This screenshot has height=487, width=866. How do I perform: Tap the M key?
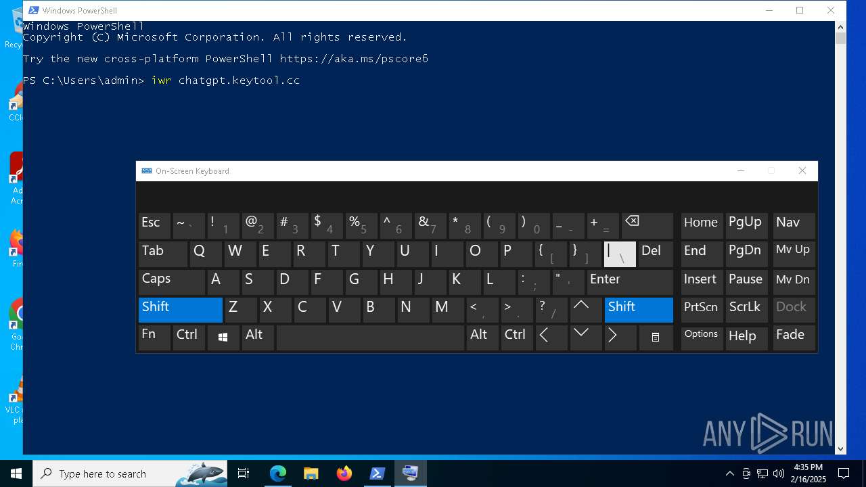pos(448,309)
